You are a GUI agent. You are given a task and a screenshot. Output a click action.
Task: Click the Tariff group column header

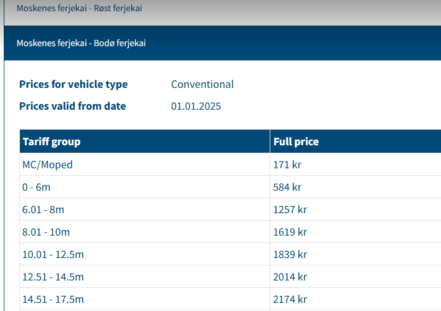(52, 141)
